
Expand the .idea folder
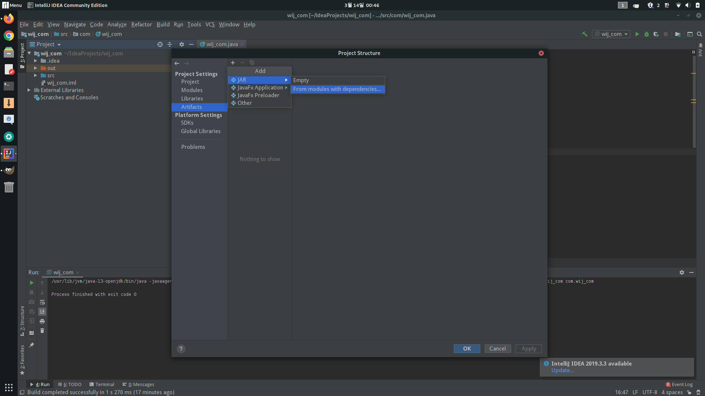36,61
